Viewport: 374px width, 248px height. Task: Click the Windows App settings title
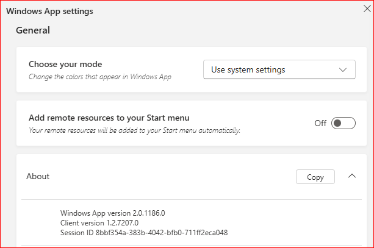49,12
